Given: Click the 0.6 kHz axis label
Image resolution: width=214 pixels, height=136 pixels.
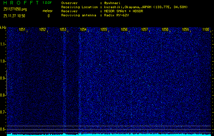Looking at the screenshot, I should 3,129.
